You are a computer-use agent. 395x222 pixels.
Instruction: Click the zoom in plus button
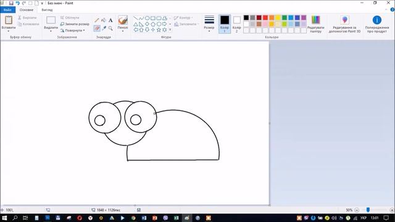(392, 210)
